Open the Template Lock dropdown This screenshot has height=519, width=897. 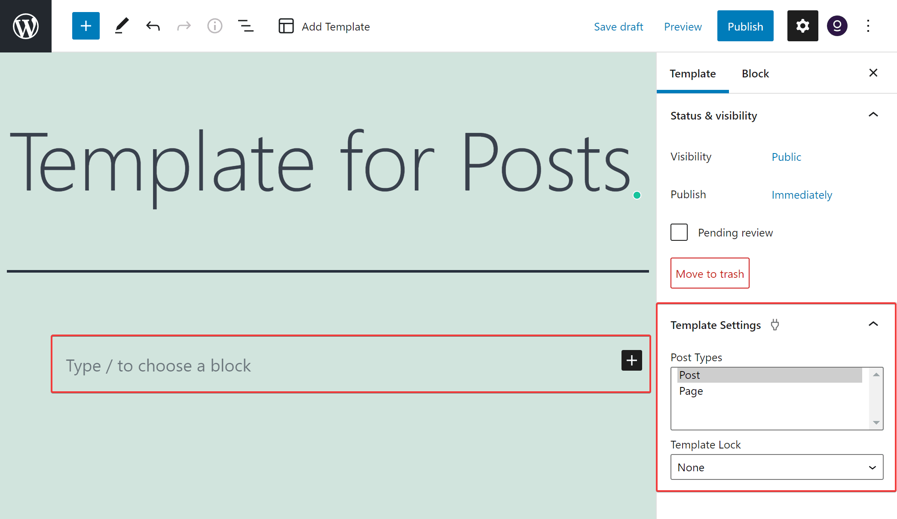coord(776,467)
